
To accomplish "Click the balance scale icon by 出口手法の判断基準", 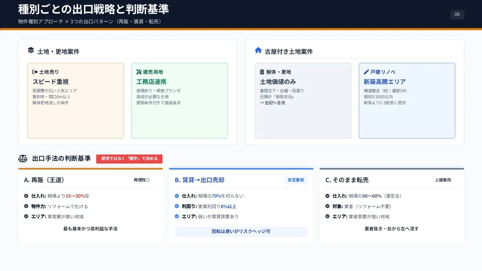I will tap(23, 158).
